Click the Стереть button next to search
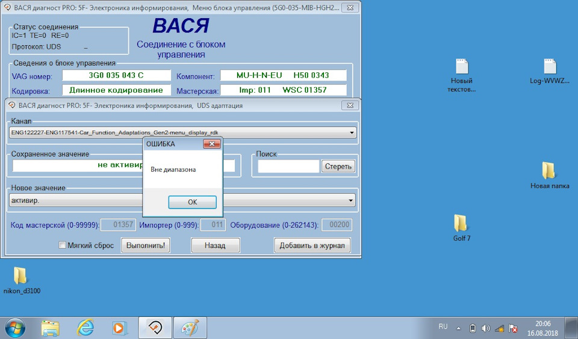Screen dimensions: 578x339 (338, 166)
